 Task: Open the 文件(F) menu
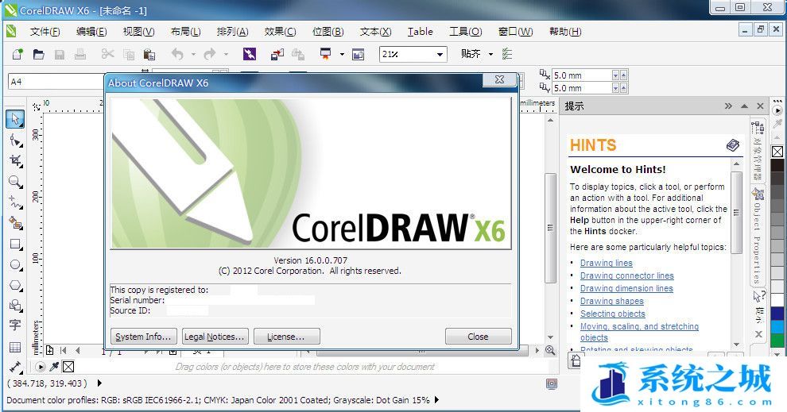pos(45,32)
